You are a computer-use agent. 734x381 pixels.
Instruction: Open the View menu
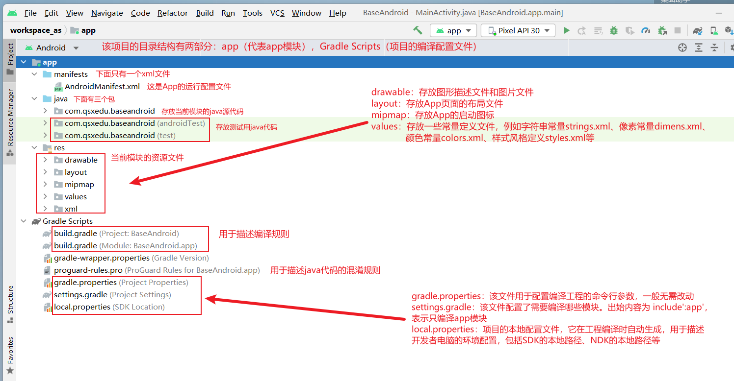(x=75, y=13)
